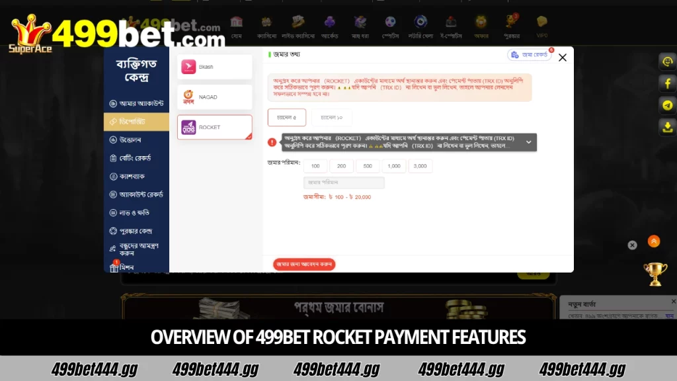This screenshot has width=677, height=381.
Task: Pick the 500 deposit amount chip
Action: tap(368, 166)
